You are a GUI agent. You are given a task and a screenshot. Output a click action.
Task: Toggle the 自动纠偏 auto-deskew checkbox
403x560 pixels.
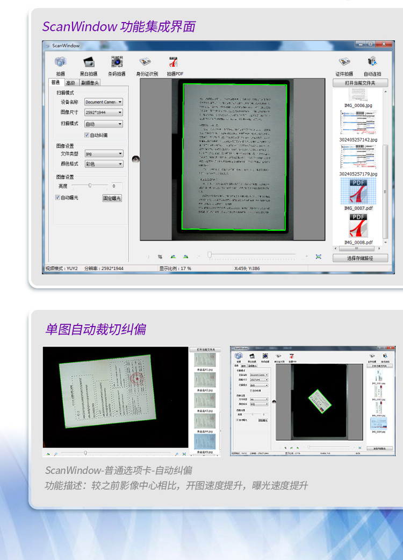tap(87, 135)
